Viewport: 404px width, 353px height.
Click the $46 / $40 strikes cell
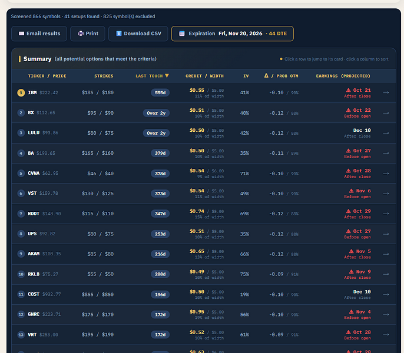(x=101, y=174)
